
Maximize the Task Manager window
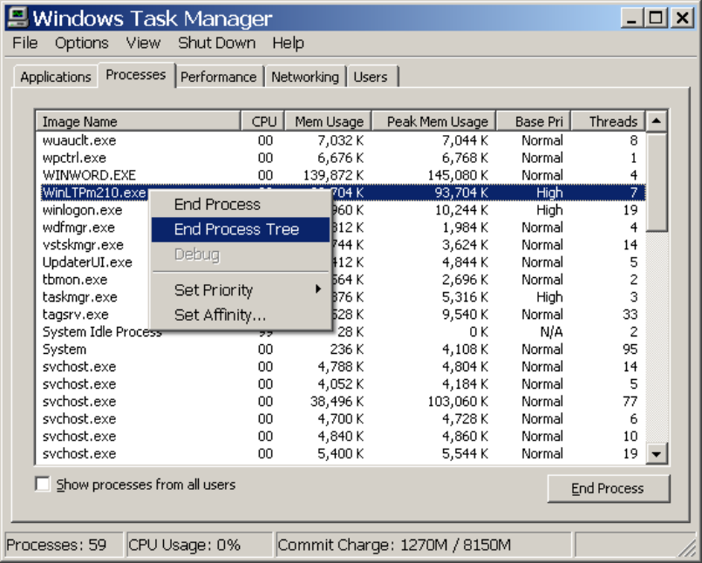(656, 17)
